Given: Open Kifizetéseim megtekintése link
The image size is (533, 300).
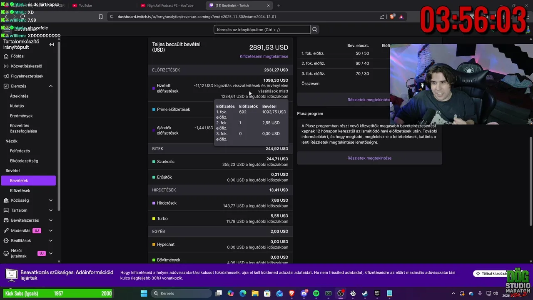Looking at the screenshot, I should [x=264, y=56].
